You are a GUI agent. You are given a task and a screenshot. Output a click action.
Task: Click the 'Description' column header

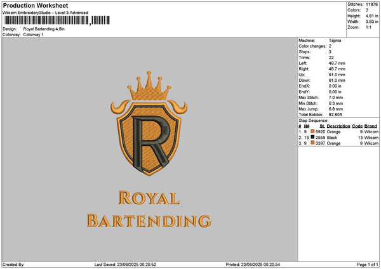click(x=338, y=126)
